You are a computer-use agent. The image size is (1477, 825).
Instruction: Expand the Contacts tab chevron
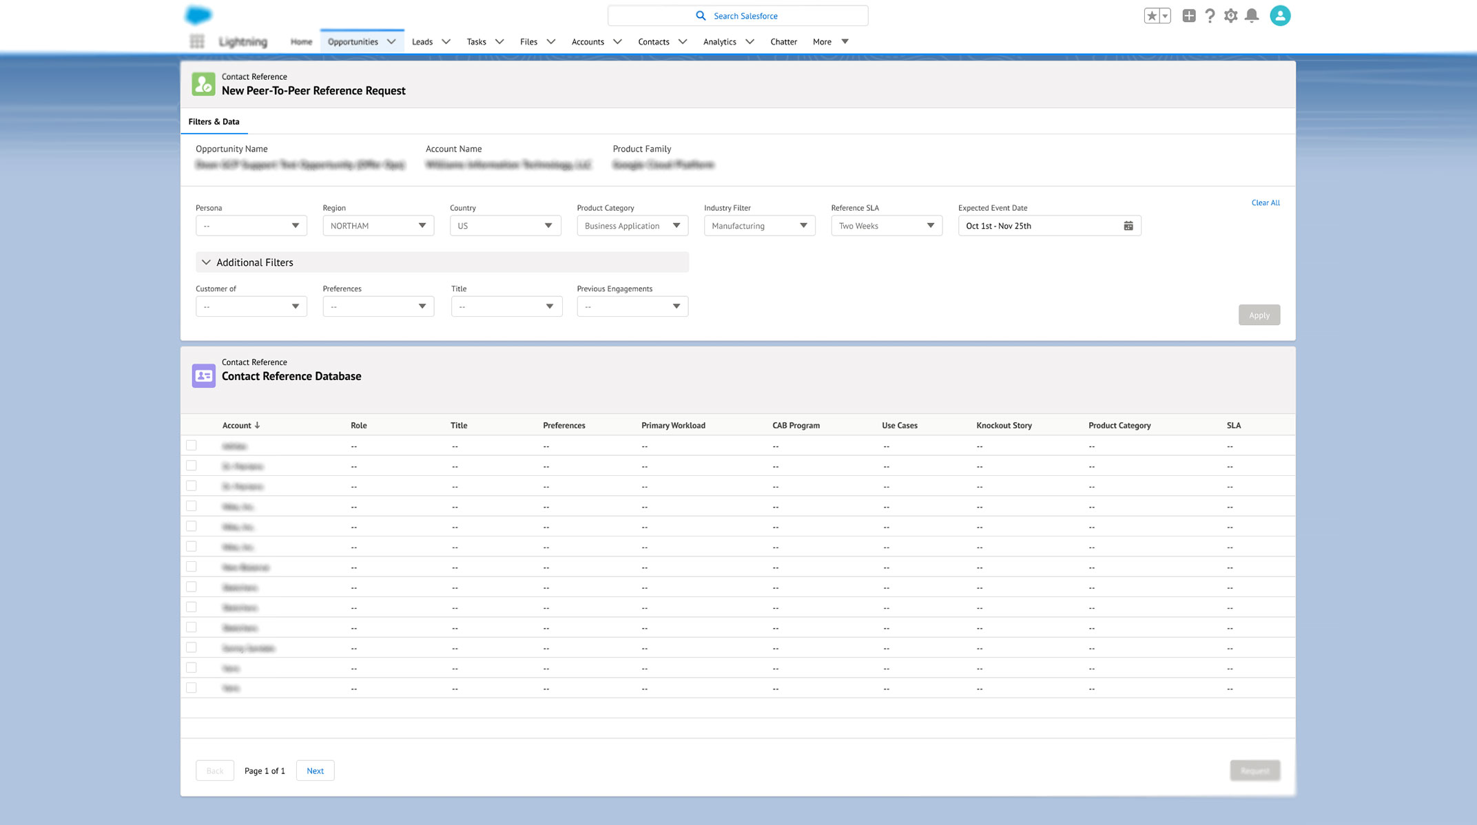point(683,41)
